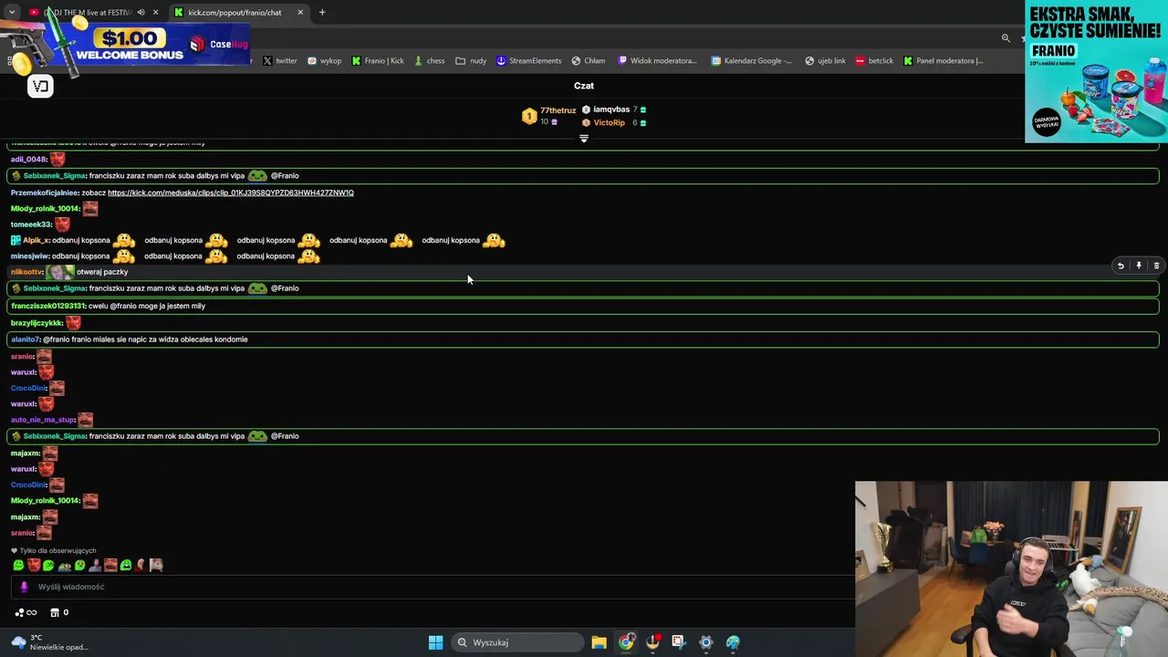The width and height of the screenshot is (1168, 657).
Task: Open the 'ujeb link' bookmark
Action: (x=825, y=61)
